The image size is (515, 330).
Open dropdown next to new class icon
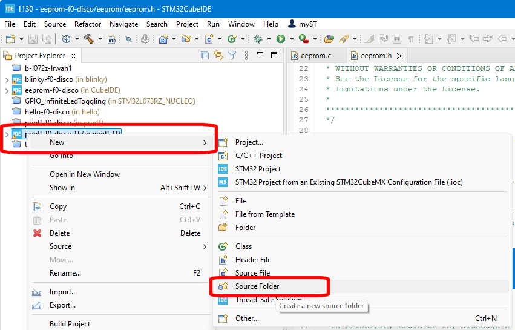click(243, 39)
